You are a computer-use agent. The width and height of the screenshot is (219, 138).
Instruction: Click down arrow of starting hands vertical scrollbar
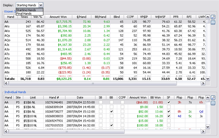point(208,79)
